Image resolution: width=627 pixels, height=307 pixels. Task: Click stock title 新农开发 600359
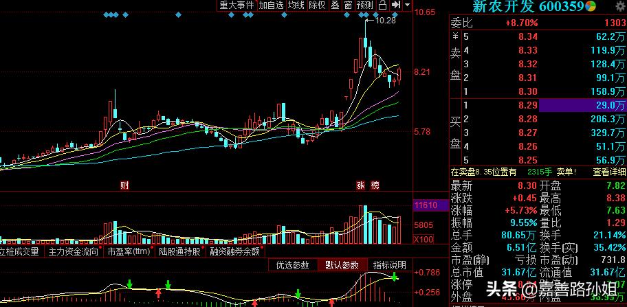coord(528,6)
